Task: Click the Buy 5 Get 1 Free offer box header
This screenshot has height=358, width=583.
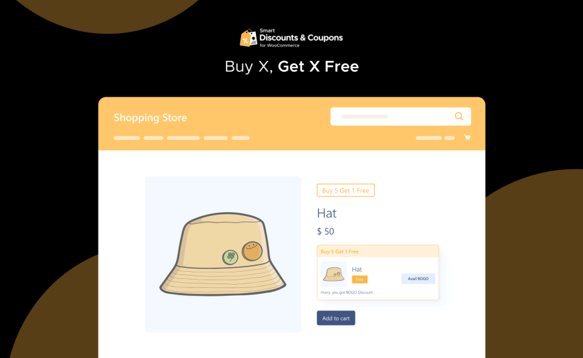Action: tap(378, 252)
